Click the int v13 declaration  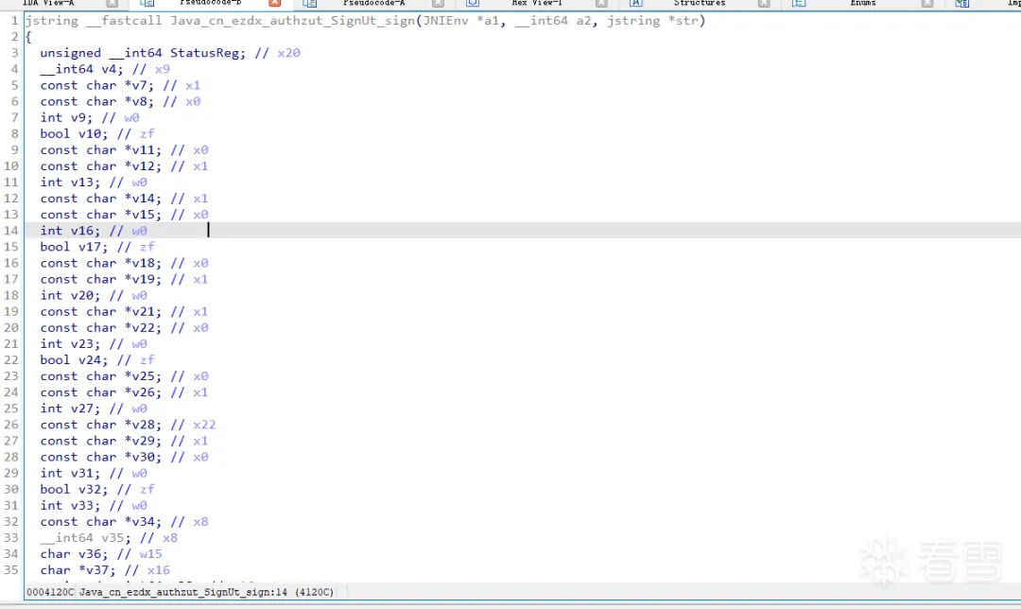[70, 183]
